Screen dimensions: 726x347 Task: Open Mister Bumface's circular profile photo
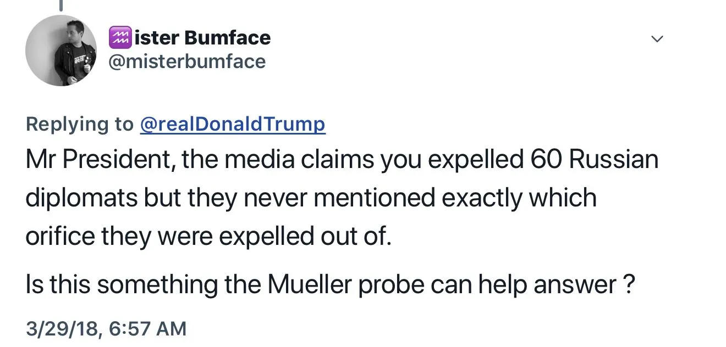click(61, 51)
